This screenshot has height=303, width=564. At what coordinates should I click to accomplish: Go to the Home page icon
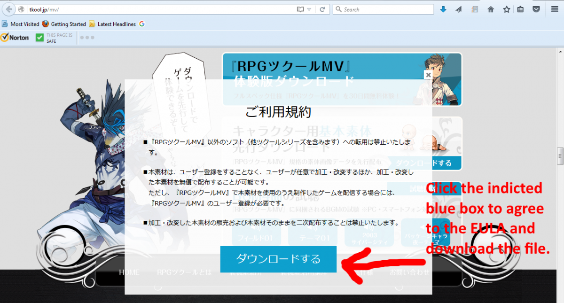491,9
